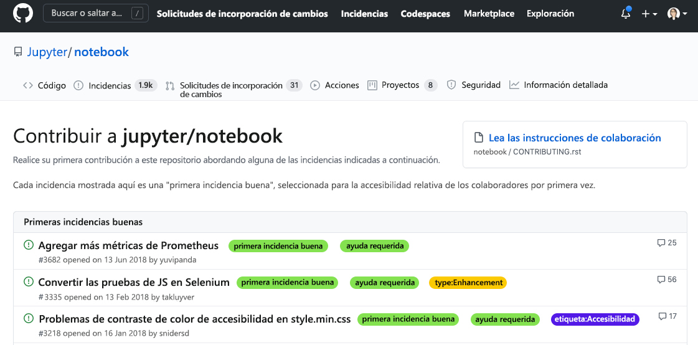
Task: Open the 56 comments on Selenium issue
Action: [667, 280]
